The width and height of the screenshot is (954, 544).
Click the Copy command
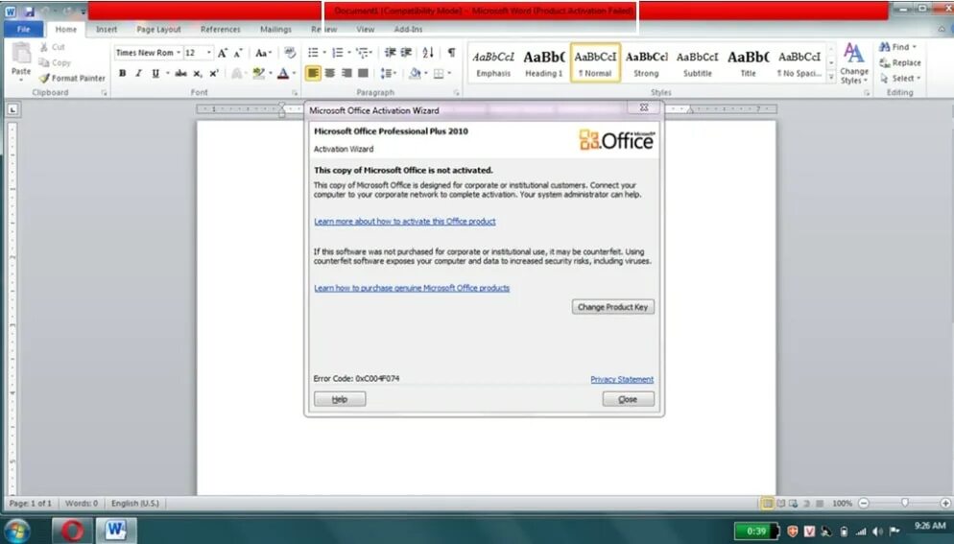55,62
